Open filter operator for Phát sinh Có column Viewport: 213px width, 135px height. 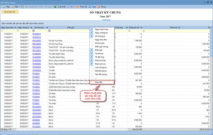(144, 31)
